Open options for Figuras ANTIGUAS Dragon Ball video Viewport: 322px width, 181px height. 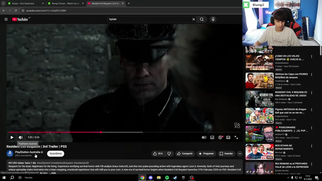(311, 110)
